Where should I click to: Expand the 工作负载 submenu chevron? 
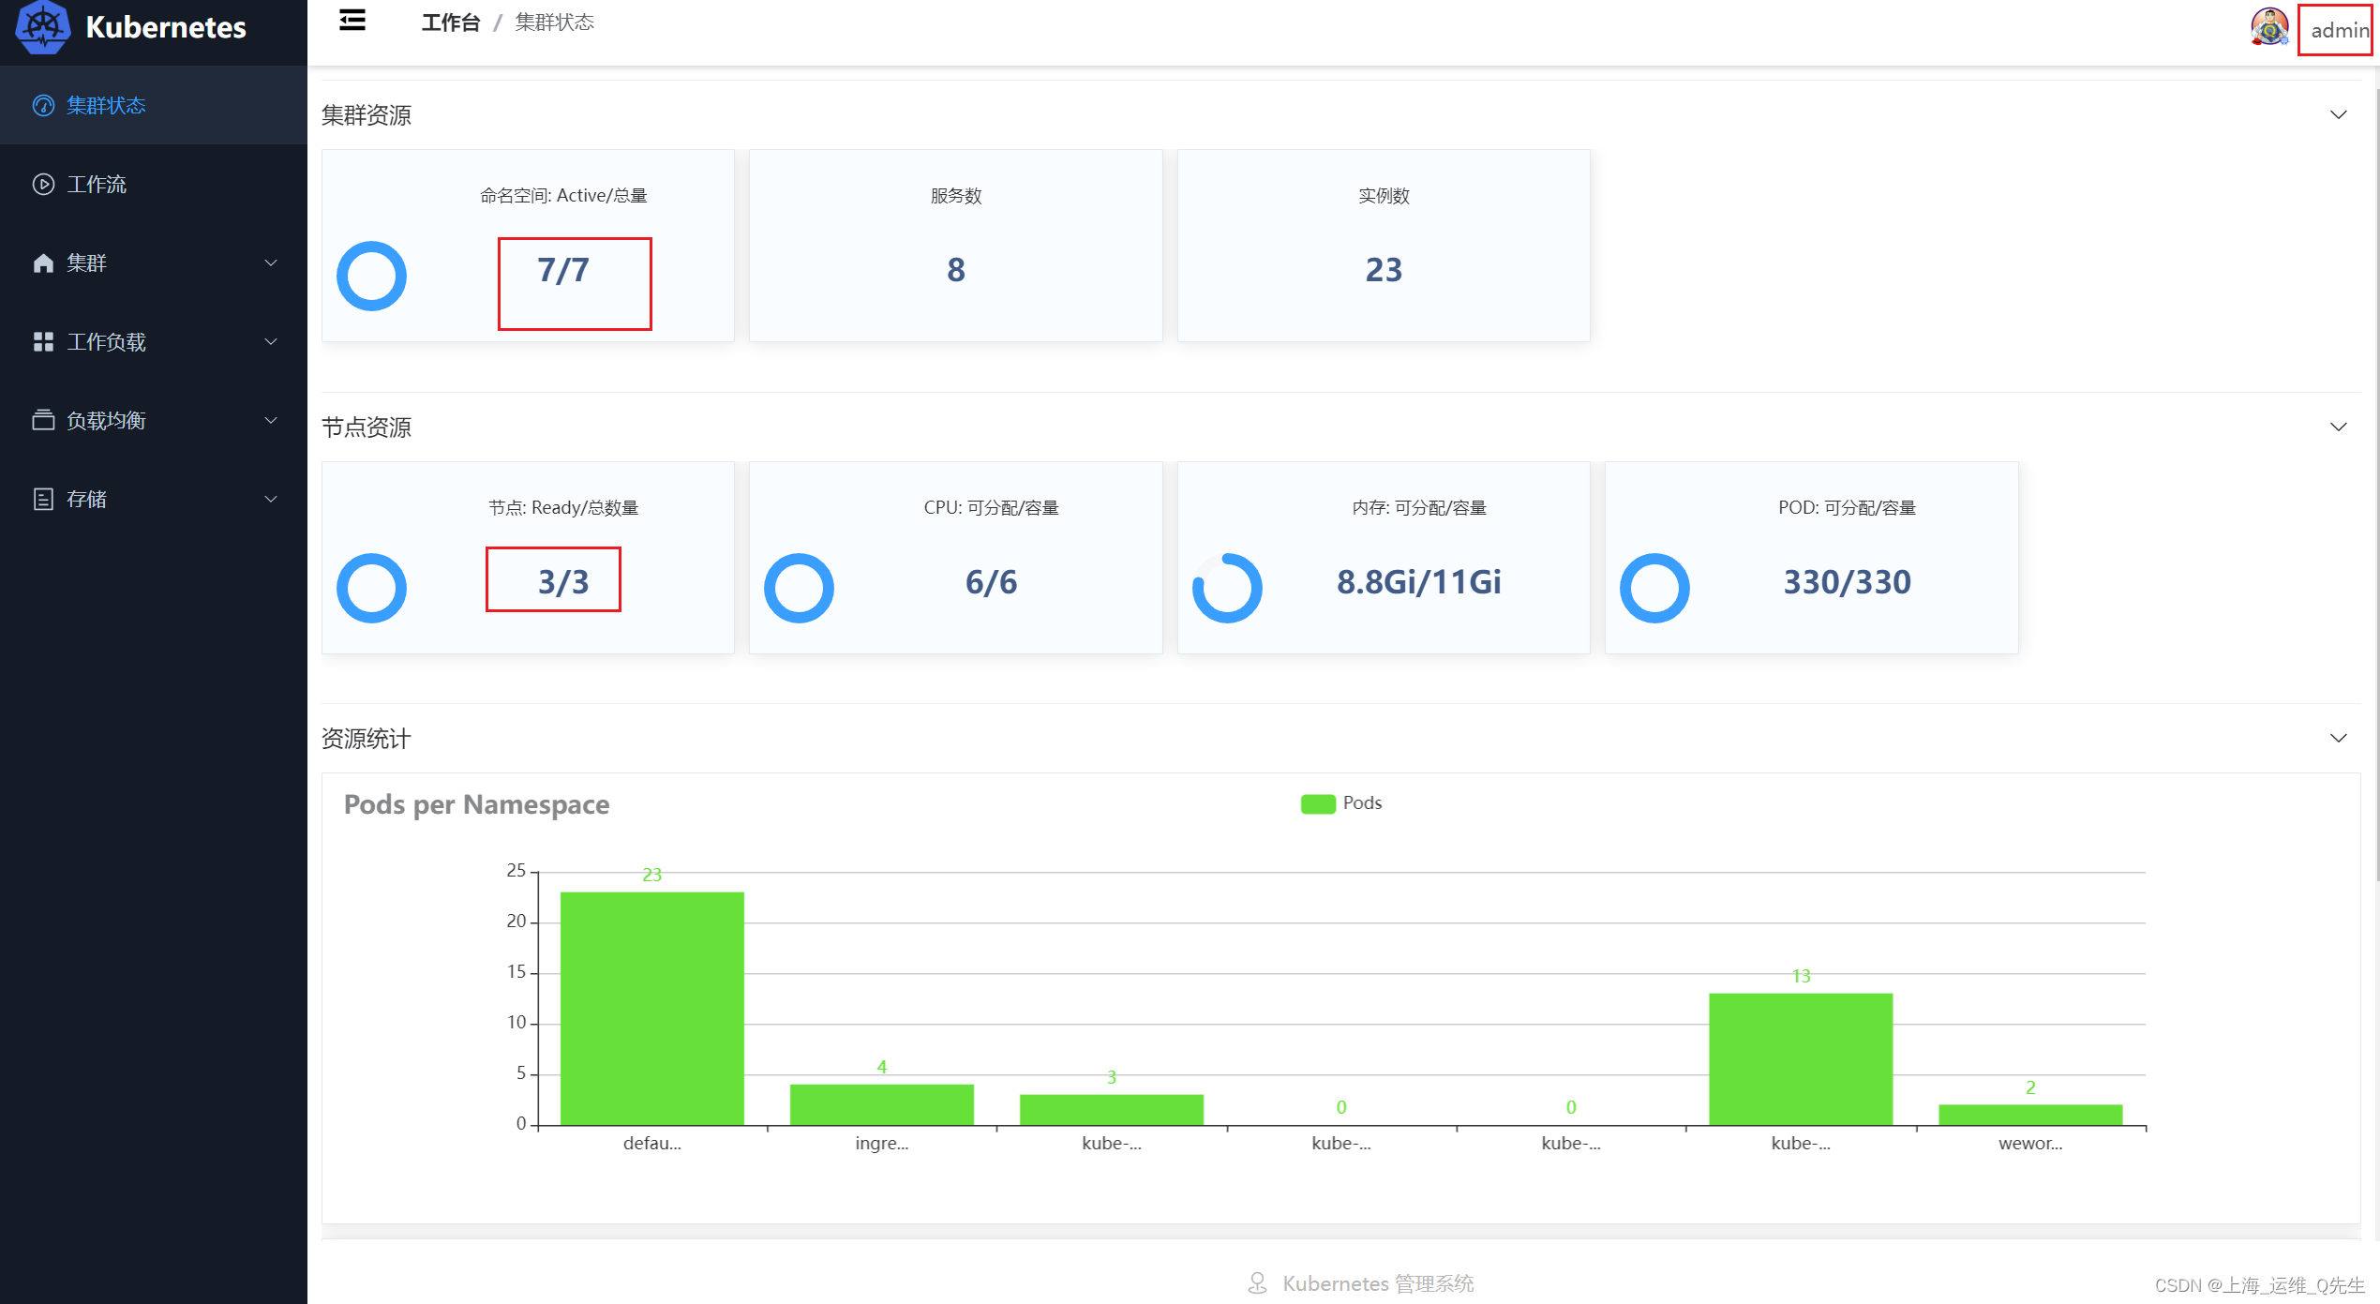[x=271, y=341]
